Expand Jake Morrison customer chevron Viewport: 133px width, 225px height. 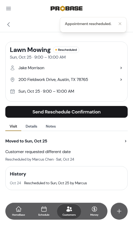pos(121,68)
